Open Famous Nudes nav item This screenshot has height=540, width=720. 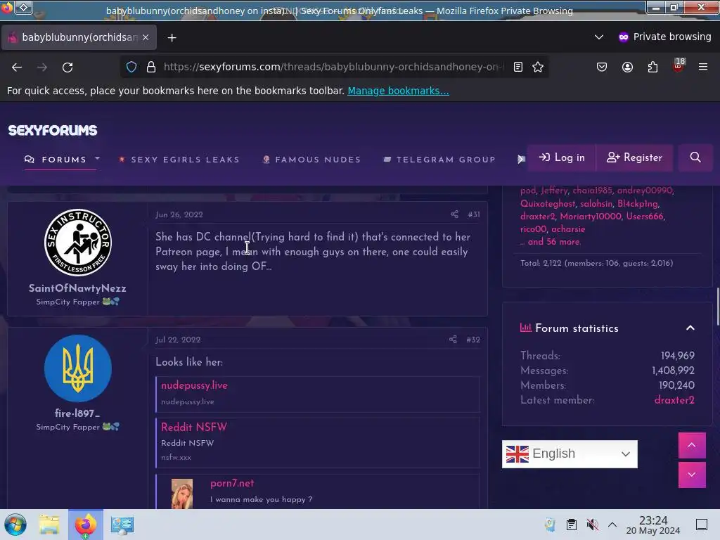click(311, 160)
